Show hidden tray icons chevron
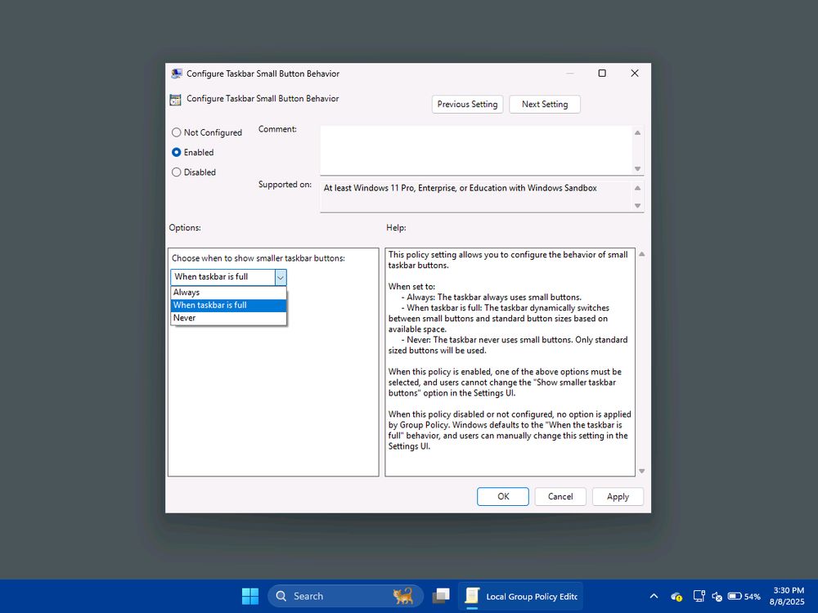This screenshot has width=818, height=613. [654, 596]
